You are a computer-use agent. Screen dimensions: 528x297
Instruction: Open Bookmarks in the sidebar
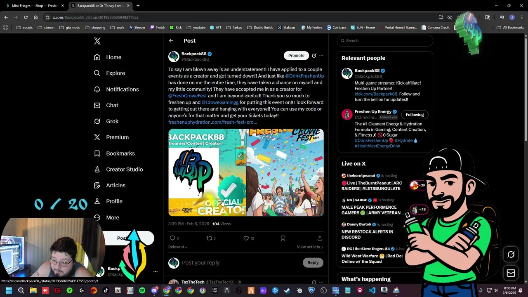[114, 153]
